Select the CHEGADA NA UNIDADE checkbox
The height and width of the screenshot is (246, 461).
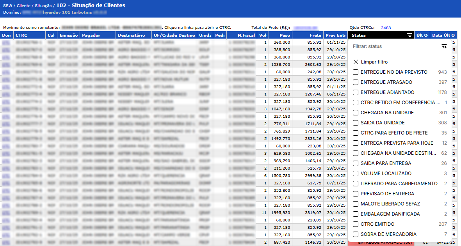coord(355,113)
